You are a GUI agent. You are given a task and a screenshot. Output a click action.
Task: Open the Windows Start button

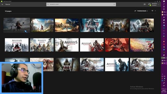[164, 1]
